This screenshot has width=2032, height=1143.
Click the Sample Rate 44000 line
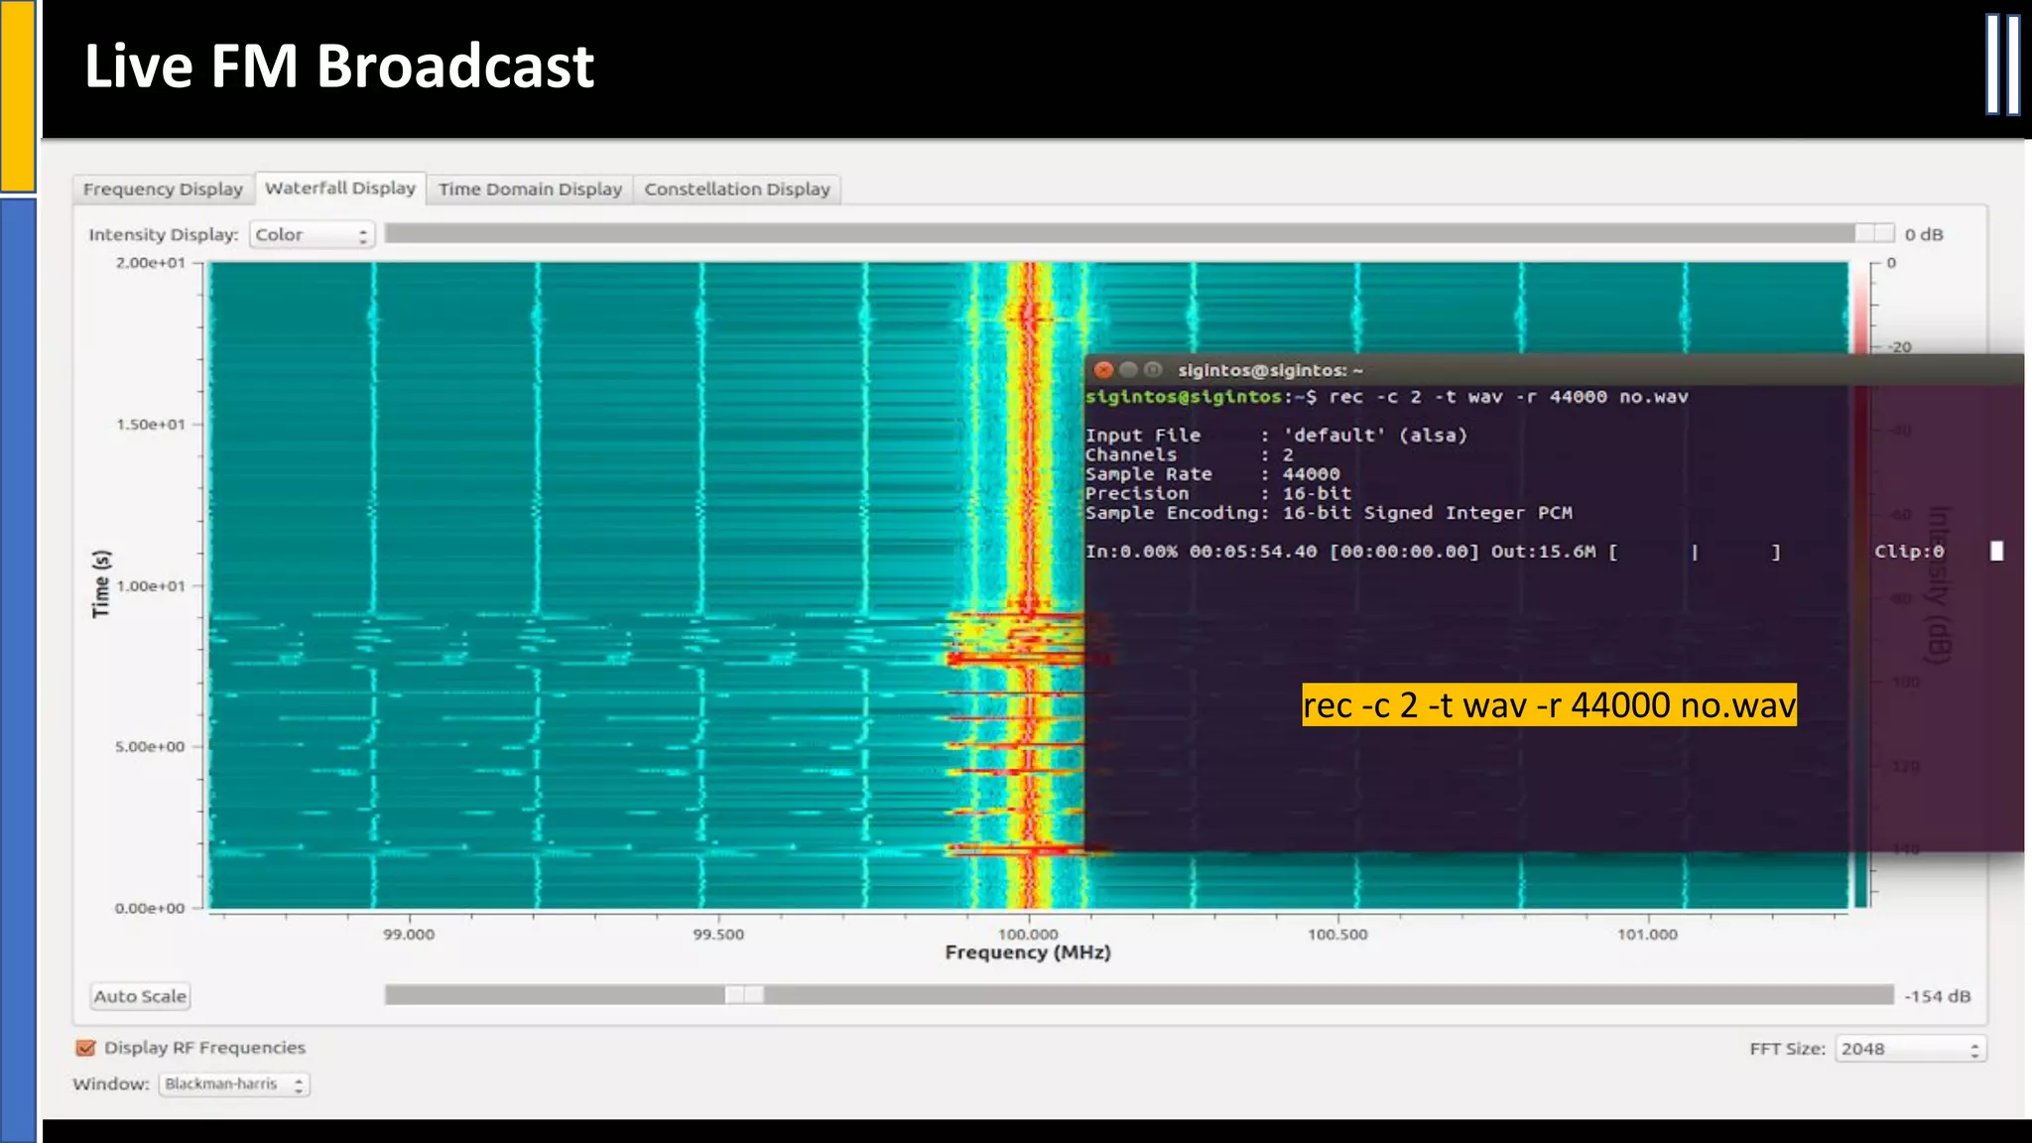tap(1212, 474)
